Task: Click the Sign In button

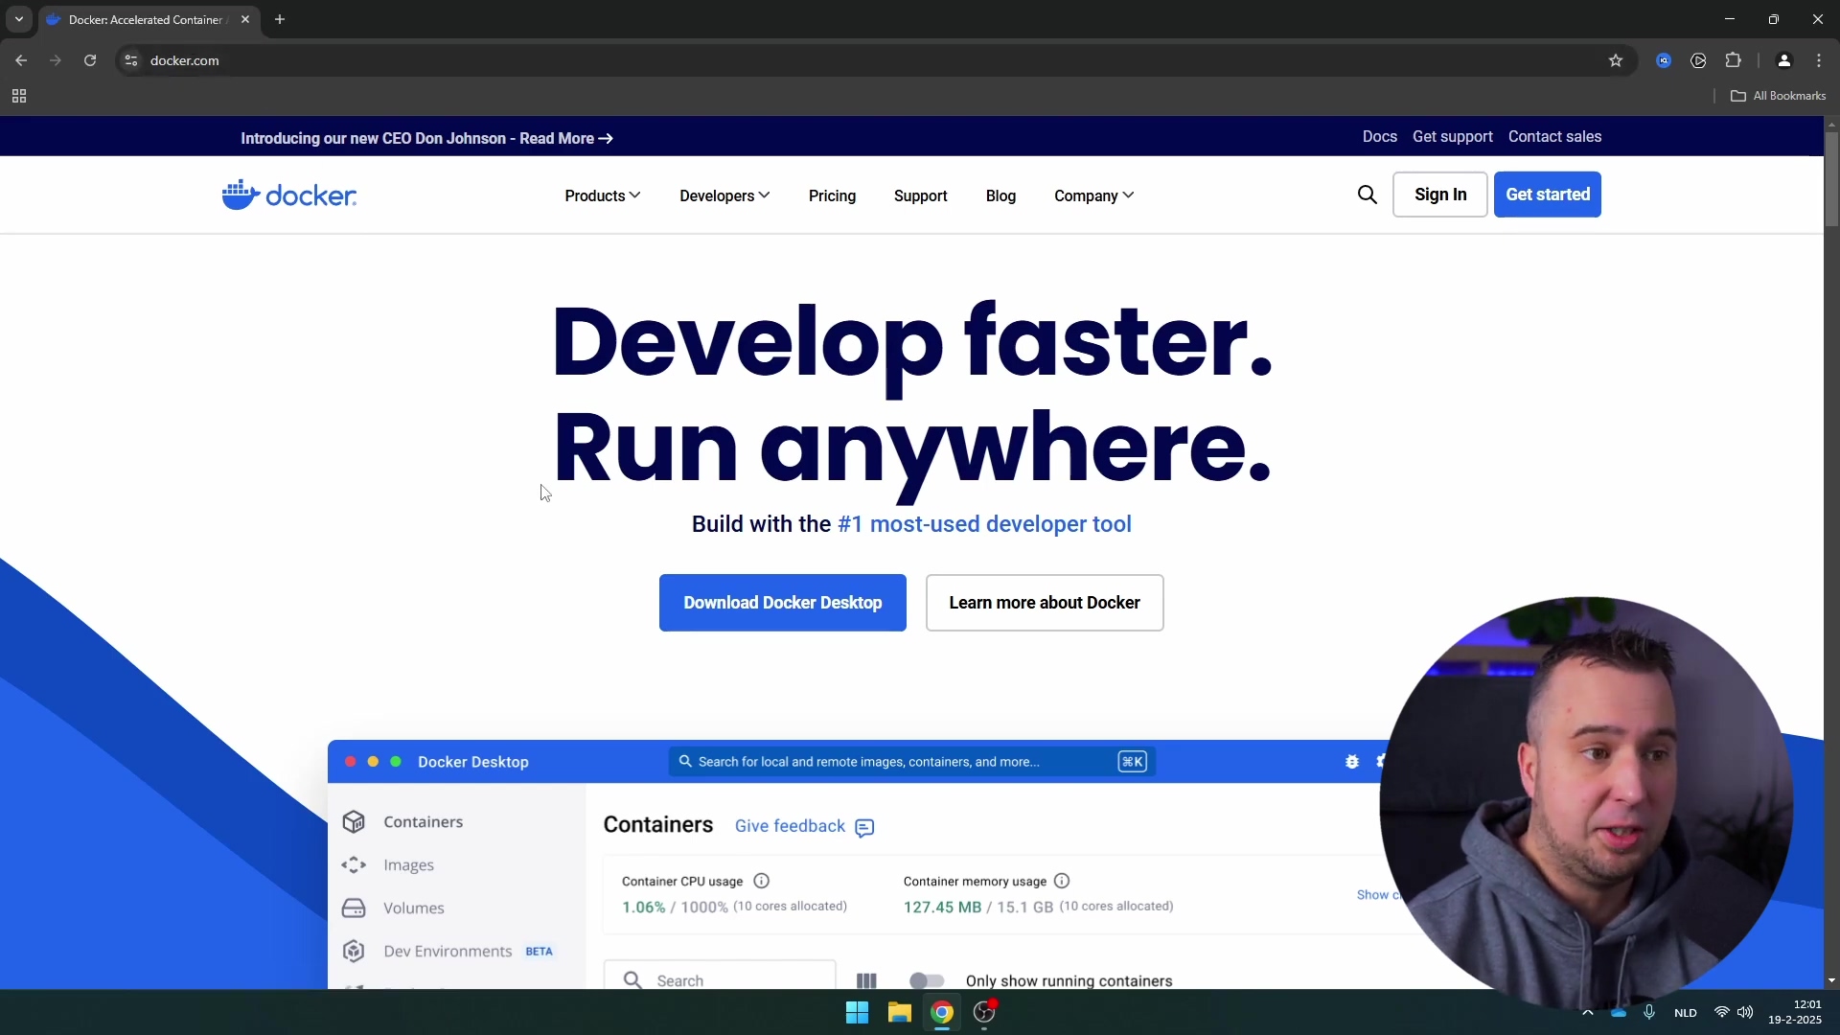Action: [1439, 195]
